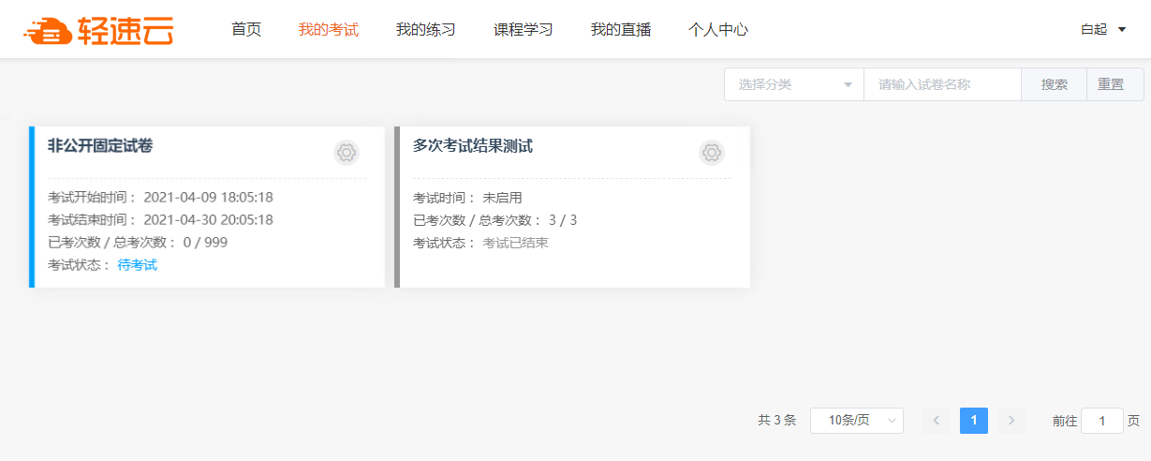
Task: Open the 多次考试结果测试 exam title
Action: pyautogui.click(x=473, y=145)
